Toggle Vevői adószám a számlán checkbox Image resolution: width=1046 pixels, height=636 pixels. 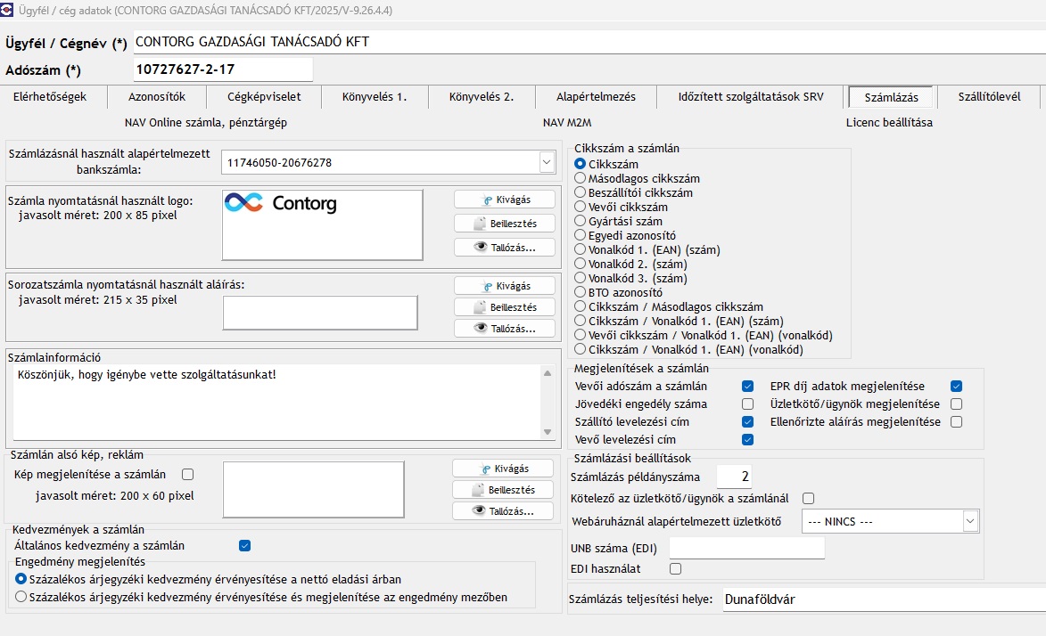748,386
